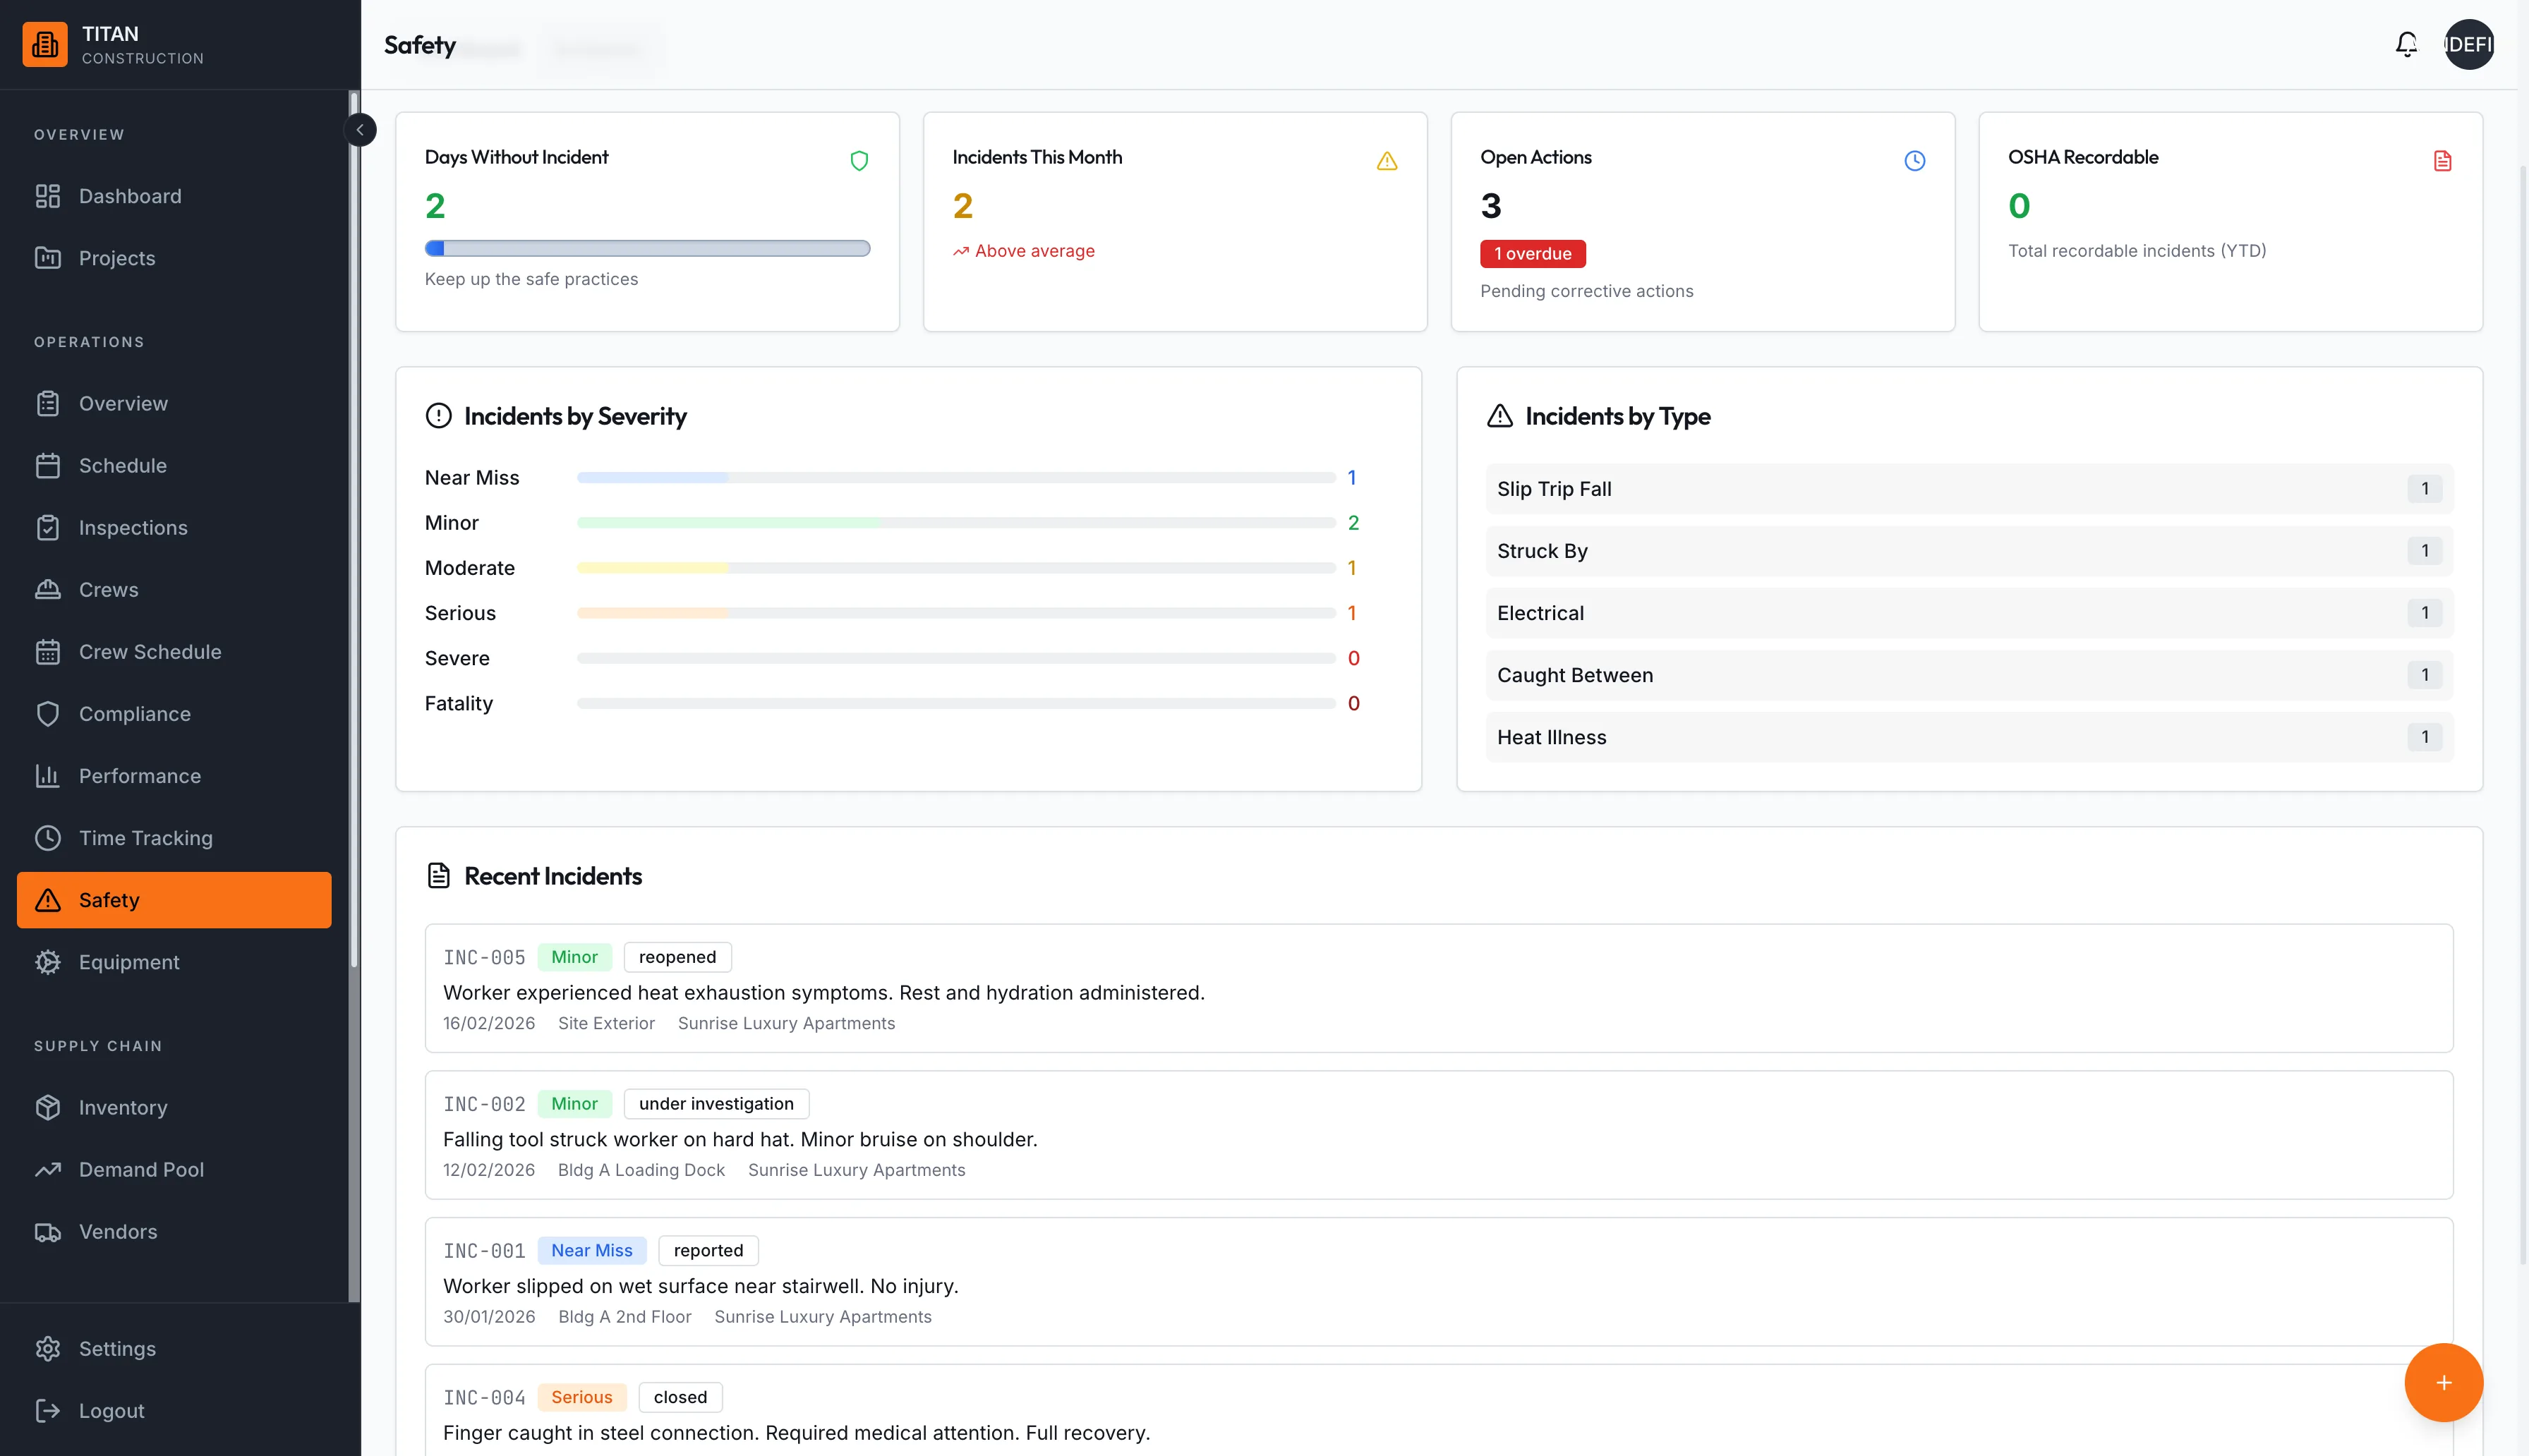Open incident INC-004

[x=1439, y=1411]
